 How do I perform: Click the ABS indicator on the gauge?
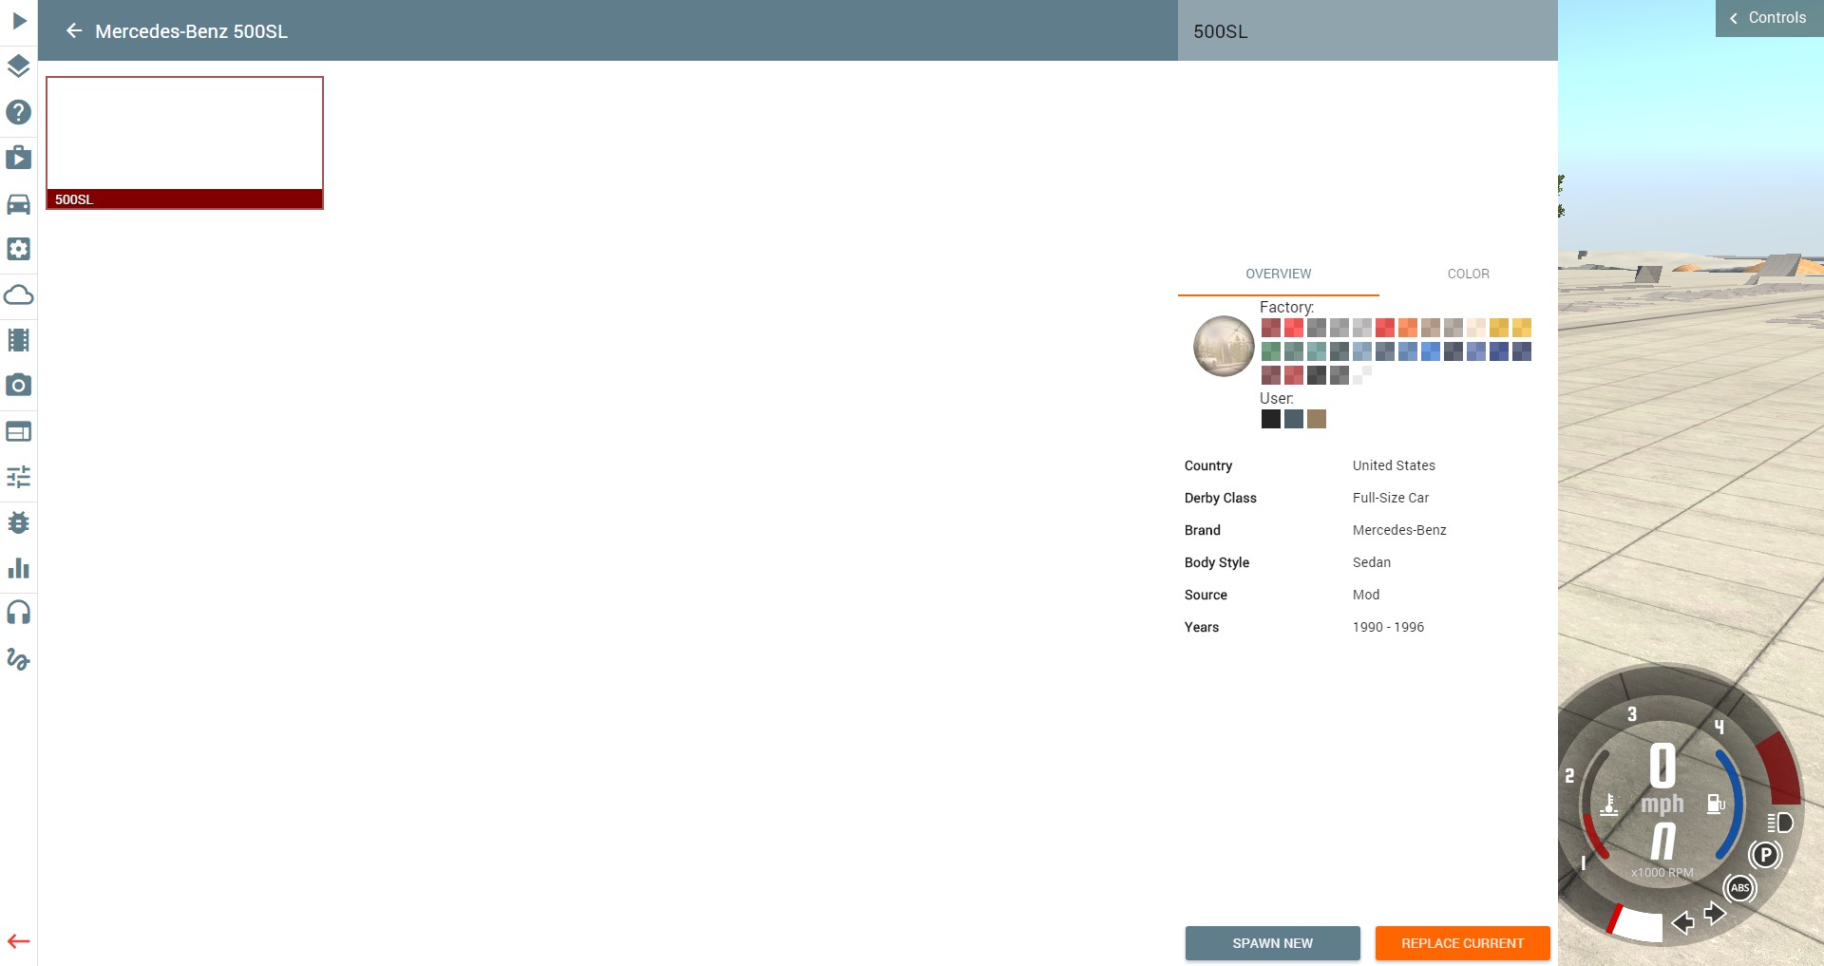pyautogui.click(x=1740, y=888)
